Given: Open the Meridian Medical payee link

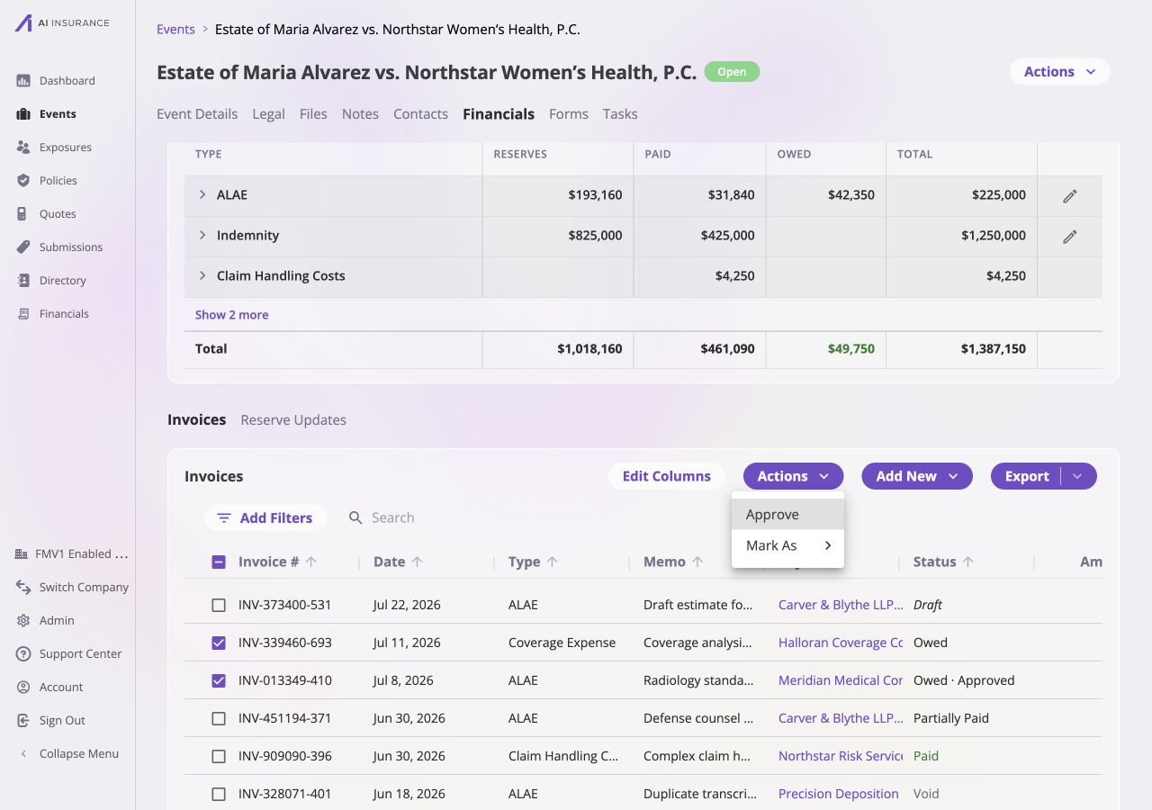Looking at the screenshot, I should [841, 680].
